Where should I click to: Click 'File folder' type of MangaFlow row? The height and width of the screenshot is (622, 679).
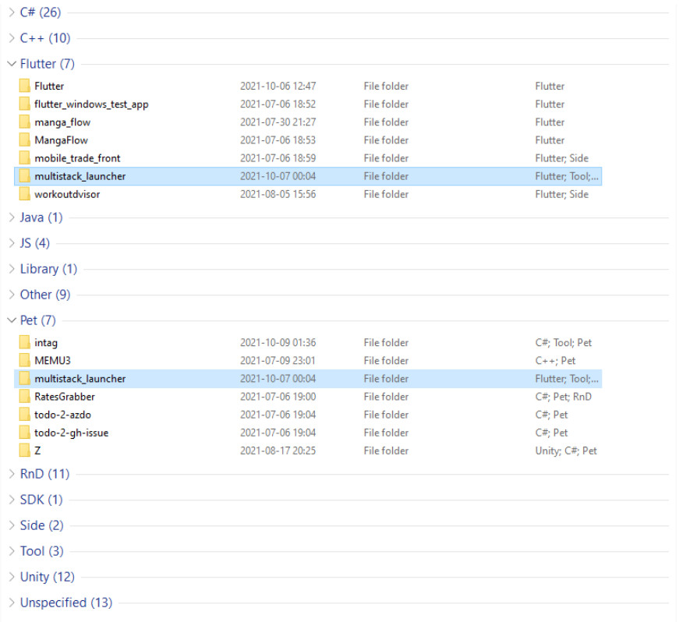(x=386, y=140)
